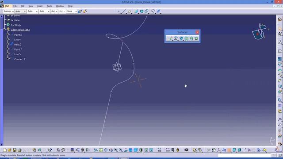The width and height of the screenshot is (283, 159).
Task: Open the 'Autom.' graphic properties dropdown
Action: (9, 11)
